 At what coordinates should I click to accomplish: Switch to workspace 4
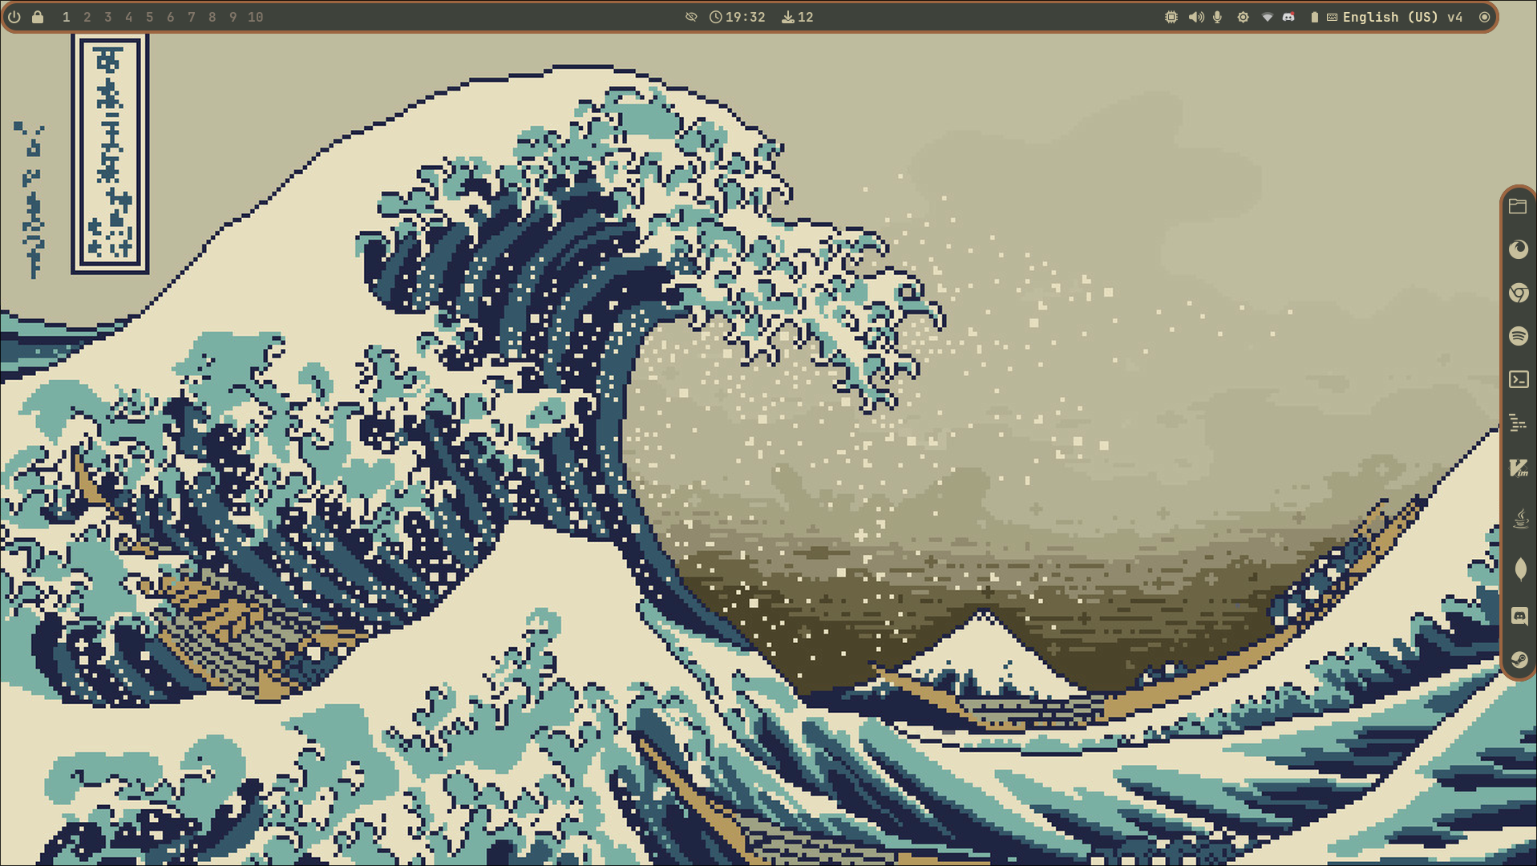point(128,17)
